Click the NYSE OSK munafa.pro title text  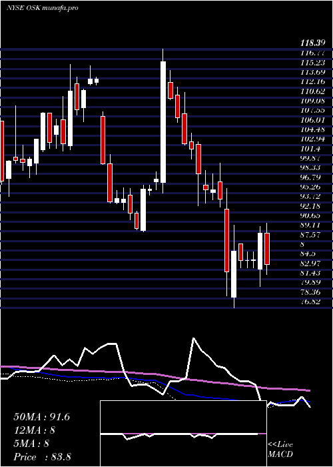coord(42,8)
